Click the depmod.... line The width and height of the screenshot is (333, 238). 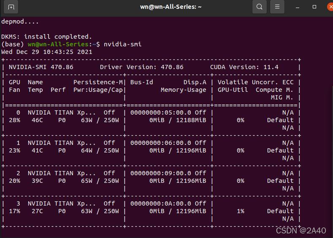tap(20, 21)
